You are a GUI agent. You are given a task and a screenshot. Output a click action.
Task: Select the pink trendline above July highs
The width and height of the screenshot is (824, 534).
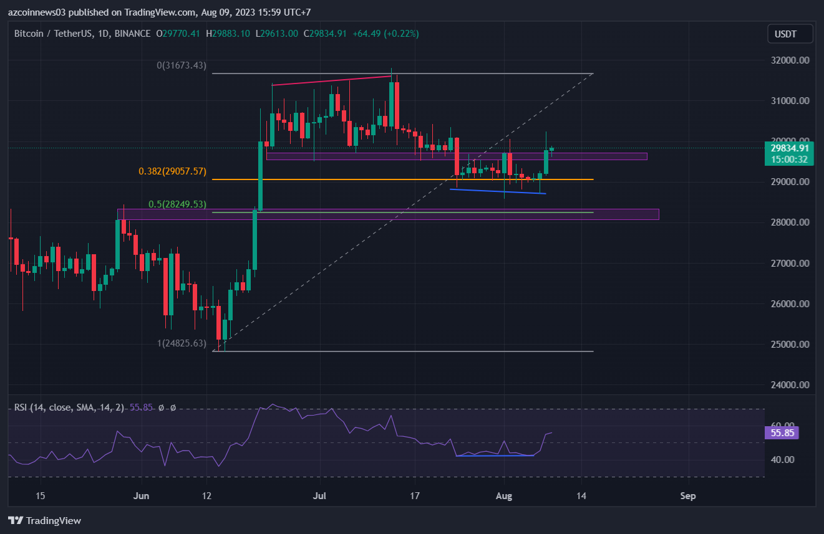[x=332, y=80]
